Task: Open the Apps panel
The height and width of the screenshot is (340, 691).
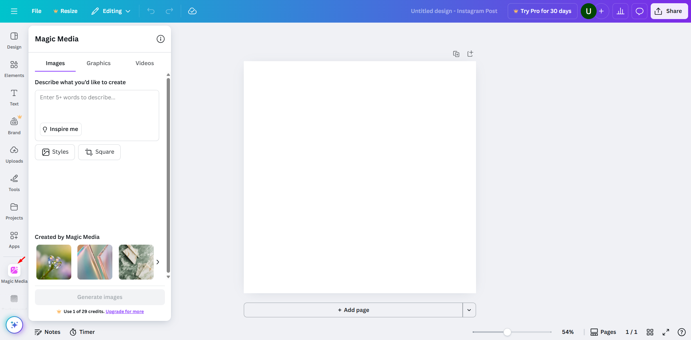Action: [14, 239]
